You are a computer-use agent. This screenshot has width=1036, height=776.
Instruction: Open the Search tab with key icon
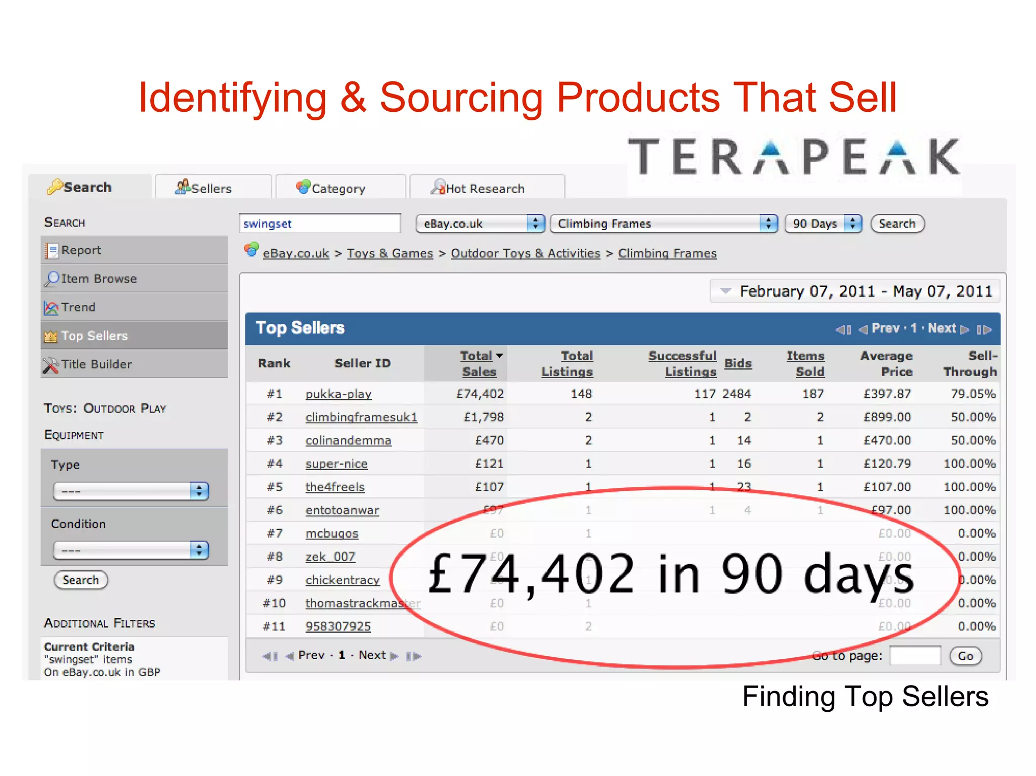click(x=90, y=187)
